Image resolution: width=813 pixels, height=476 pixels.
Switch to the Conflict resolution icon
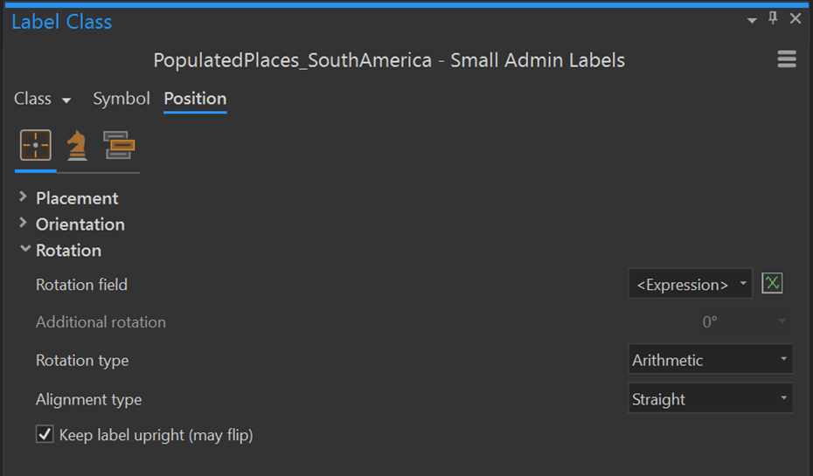pyautogui.click(x=119, y=145)
